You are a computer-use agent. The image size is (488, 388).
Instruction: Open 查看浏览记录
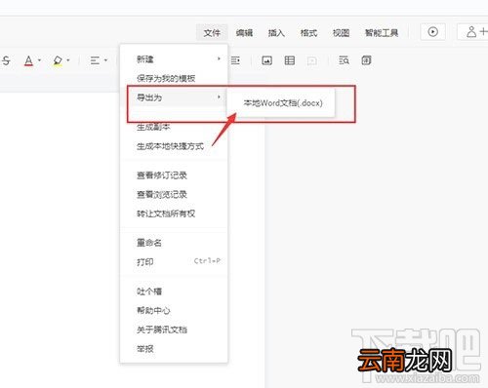pyautogui.click(x=162, y=195)
